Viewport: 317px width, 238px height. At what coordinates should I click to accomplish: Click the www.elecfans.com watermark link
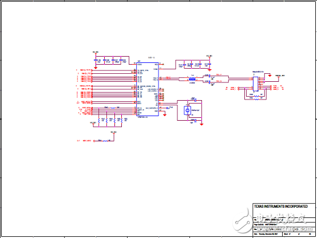tap(283, 229)
